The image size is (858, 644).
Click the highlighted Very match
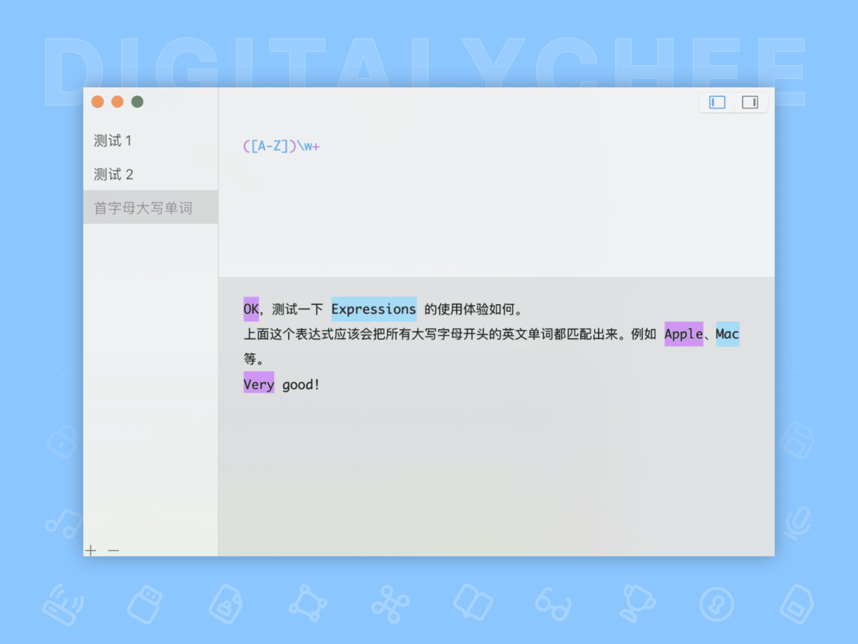[259, 384]
